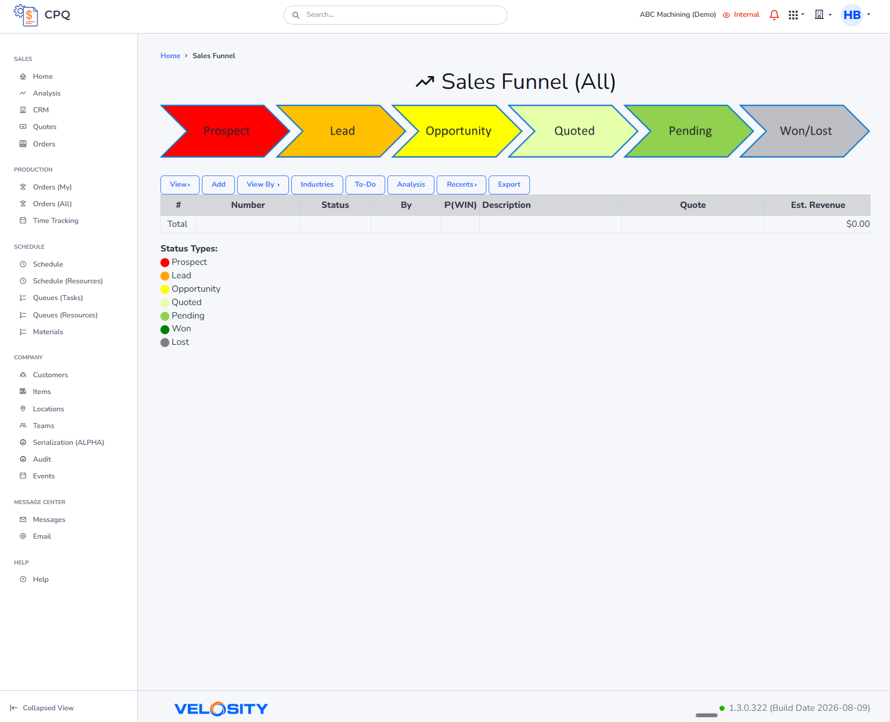This screenshot has width=890, height=722.
Task: Open the View dropdown button
Action: [x=180, y=185]
